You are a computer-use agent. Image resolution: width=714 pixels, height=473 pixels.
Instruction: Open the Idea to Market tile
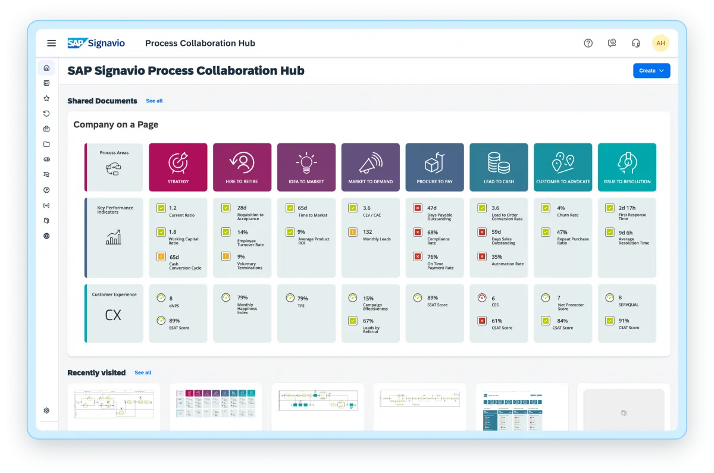pos(306,167)
